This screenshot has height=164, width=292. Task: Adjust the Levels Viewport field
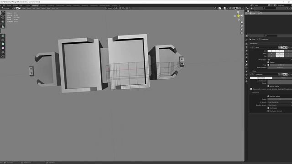pos(280,81)
